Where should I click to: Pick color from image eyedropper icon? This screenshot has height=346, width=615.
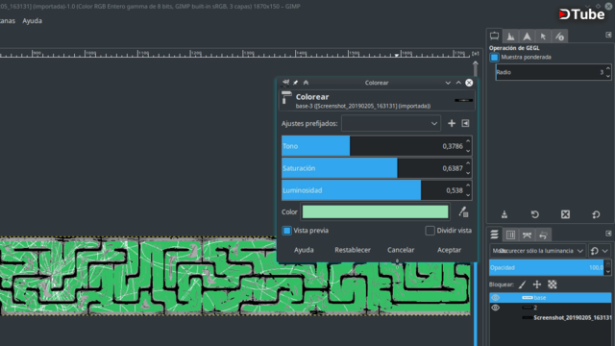463,212
